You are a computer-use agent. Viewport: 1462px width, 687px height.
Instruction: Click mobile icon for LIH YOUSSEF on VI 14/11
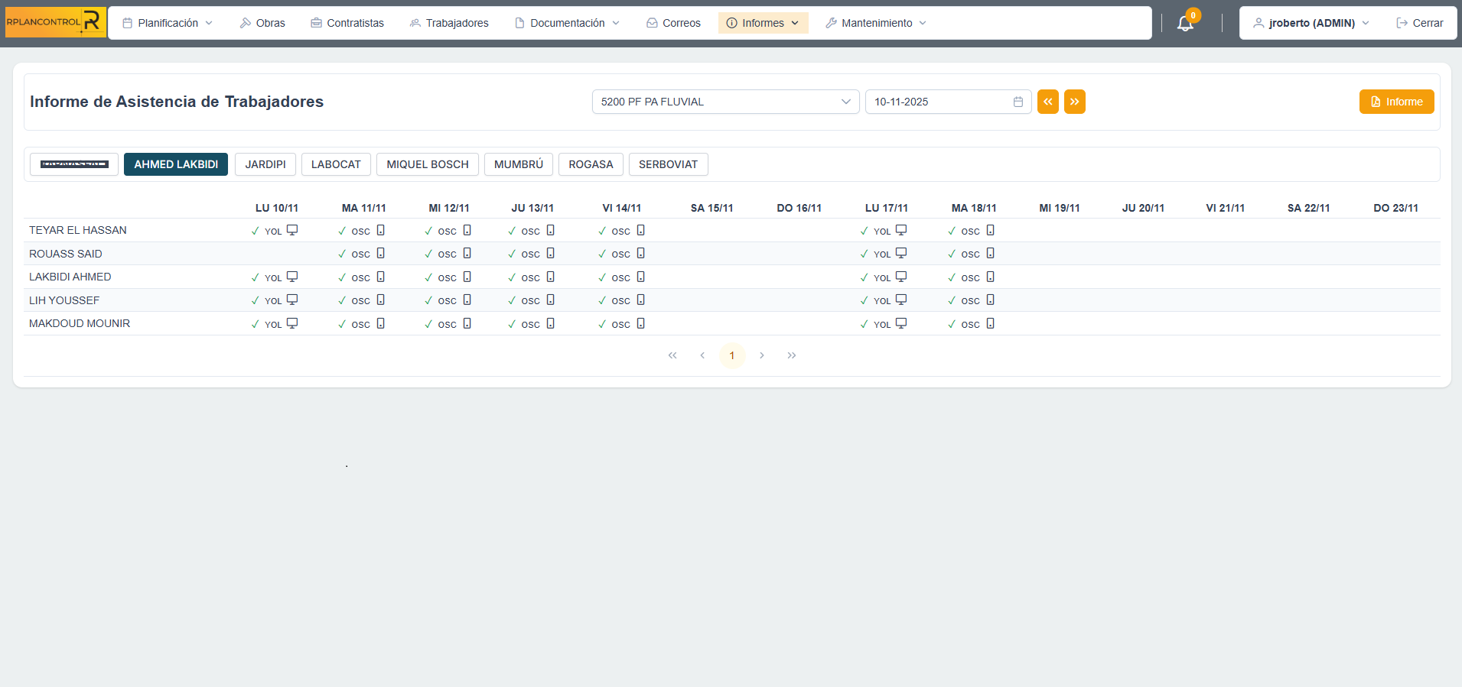(x=640, y=300)
